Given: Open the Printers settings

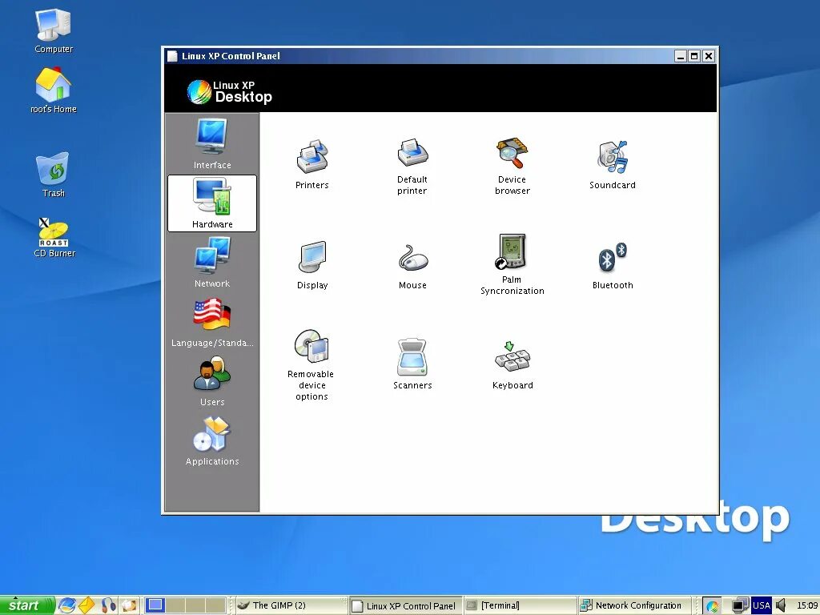Looking at the screenshot, I should click(x=312, y=163).
